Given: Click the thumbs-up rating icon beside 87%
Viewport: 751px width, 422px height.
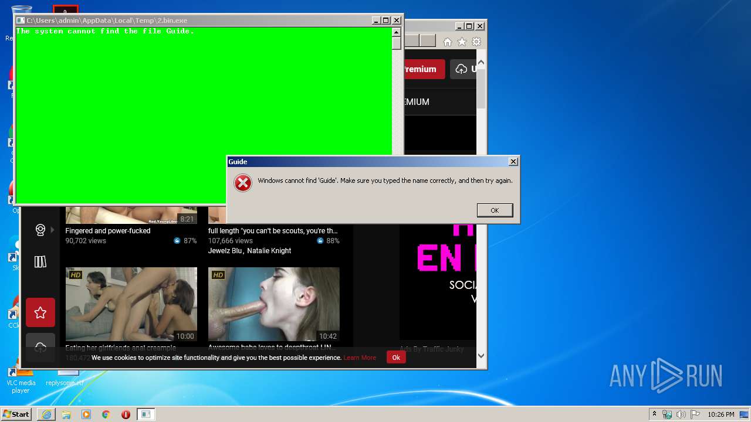Looking at the screenshot, I should point(177,241).
